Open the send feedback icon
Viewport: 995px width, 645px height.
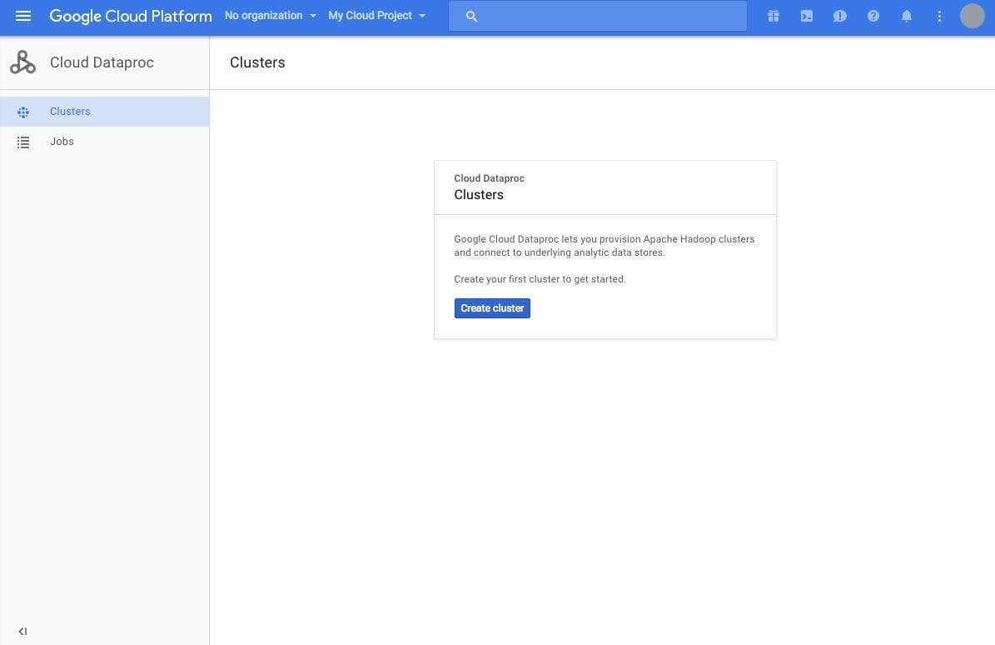pyautogui.click(x=839, y=16)
